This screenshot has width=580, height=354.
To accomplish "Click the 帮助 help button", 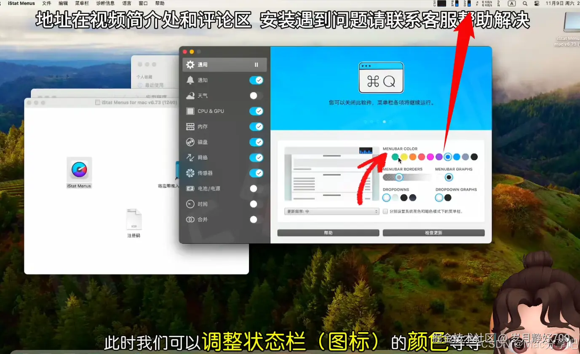I will pyautogui.click(x=328, y=232).
